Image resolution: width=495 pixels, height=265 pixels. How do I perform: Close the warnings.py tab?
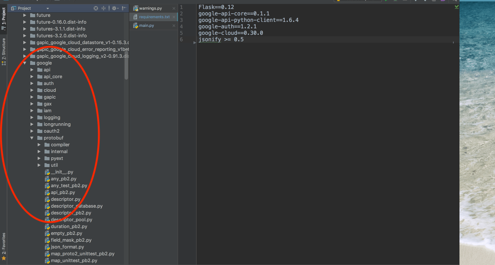[174, 8]
